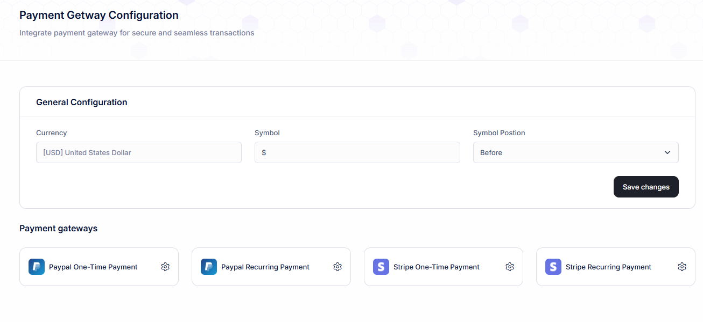Viewport: 703px width, 322px height.
Task: Select the Paypal Recurring Payment label
Action: 265,267
